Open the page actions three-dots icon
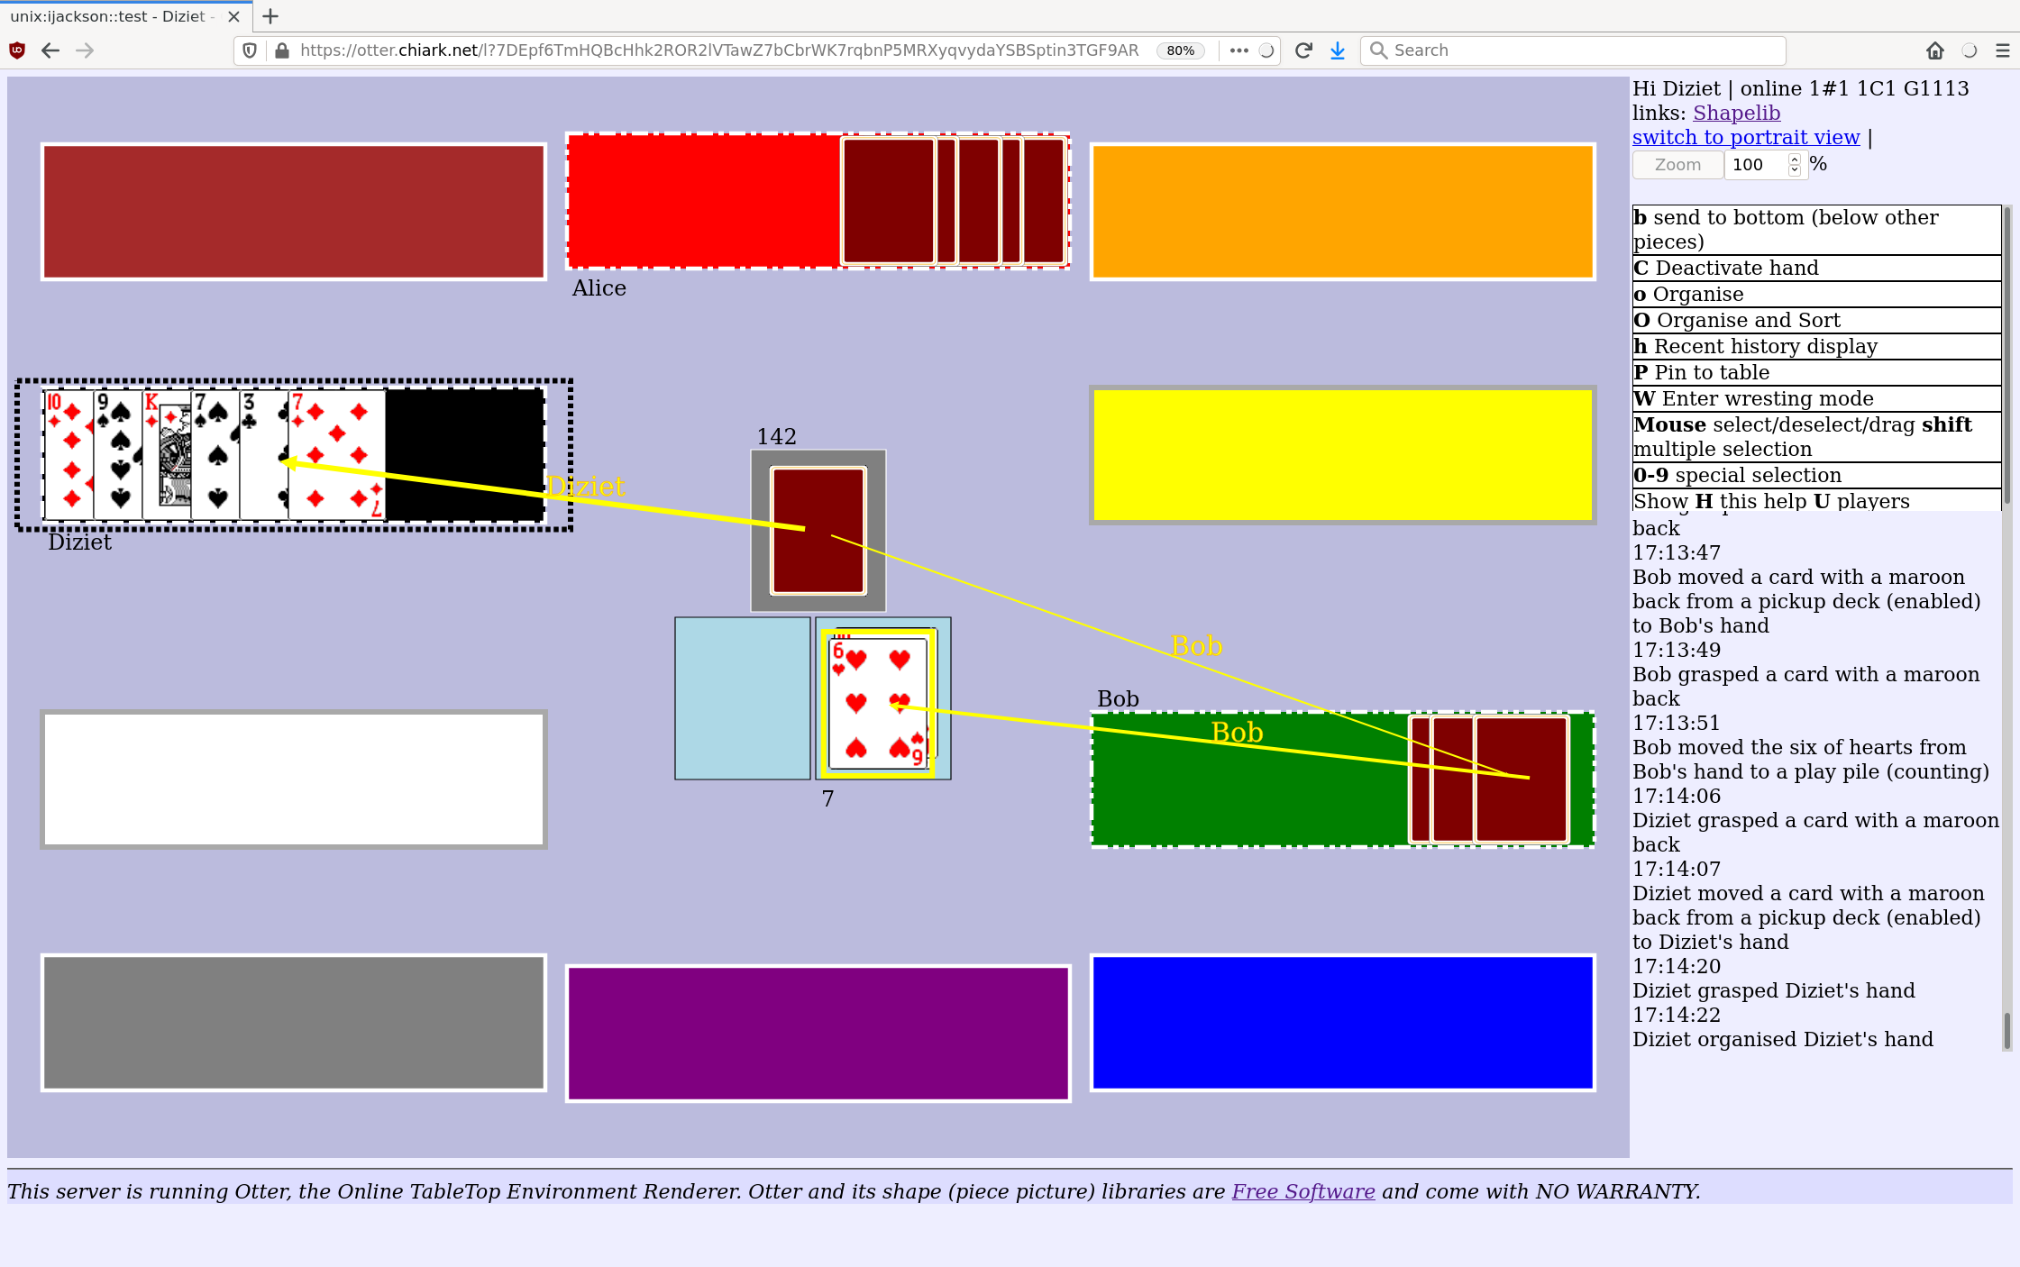The width and height of the screenshot is (2020, 1267). tap(1239, 50)
